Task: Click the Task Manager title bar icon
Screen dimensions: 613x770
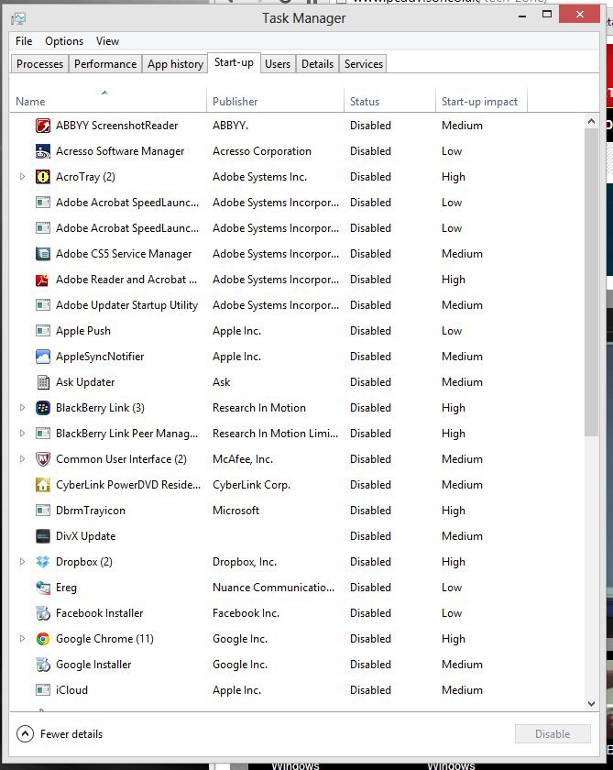Action: [x=18, y=18]
